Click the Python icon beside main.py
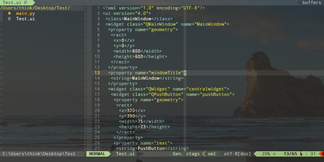The width and height of the screenshot is (324, 162). (9, 13)
